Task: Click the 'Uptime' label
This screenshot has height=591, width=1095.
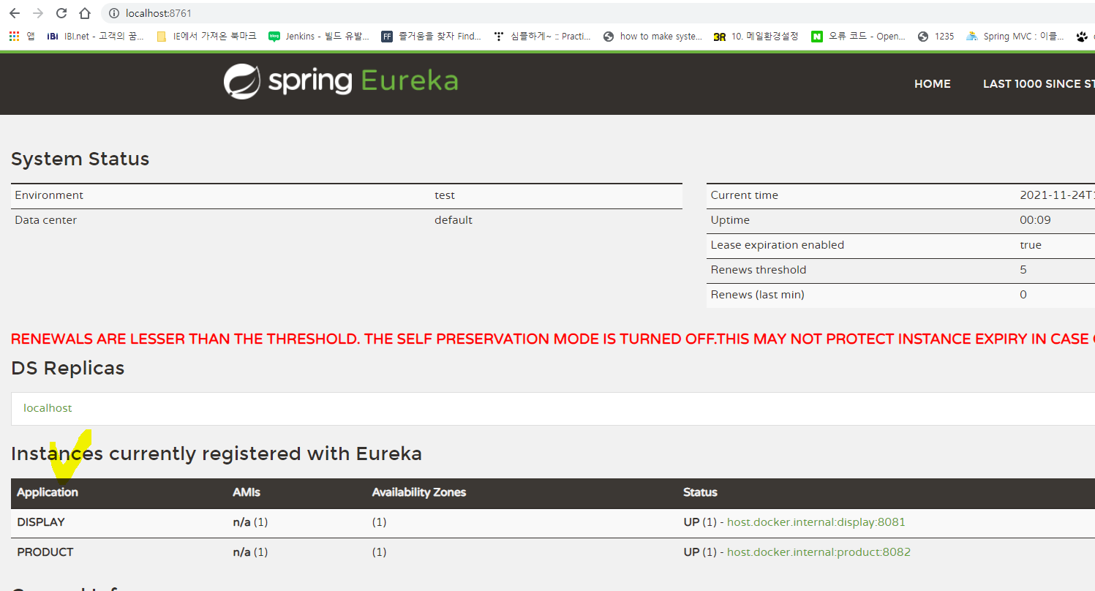Action: [x=730, y=220]
